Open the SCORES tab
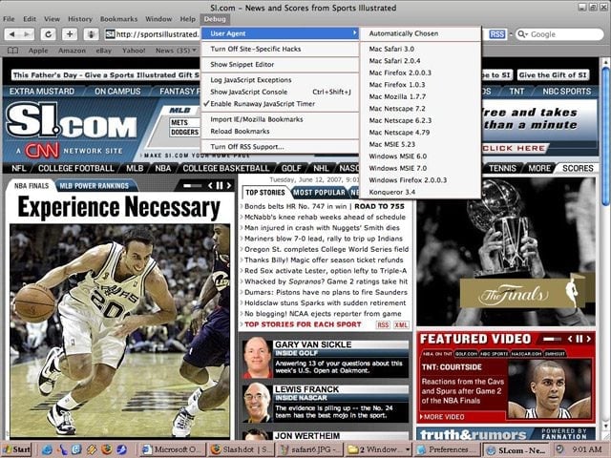The width and height of the screenshot is (611, 458). pyautogui.click(x=578, y=168)
